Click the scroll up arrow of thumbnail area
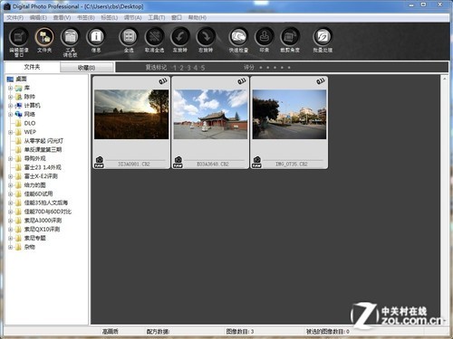The width and height of the screenshot is (453, 339). pos(444,79)
